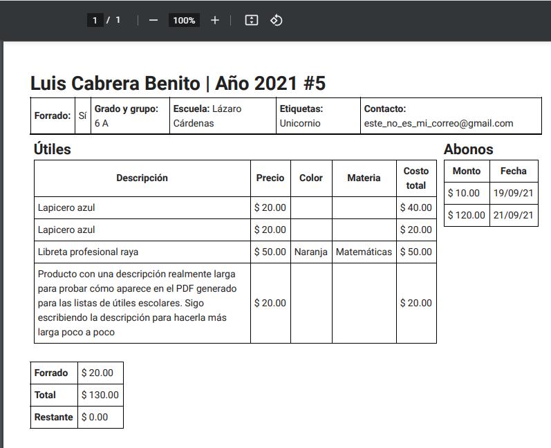Click the 100% zoom level field
This screenshot has width=551, height=448.
pos(184,20)
